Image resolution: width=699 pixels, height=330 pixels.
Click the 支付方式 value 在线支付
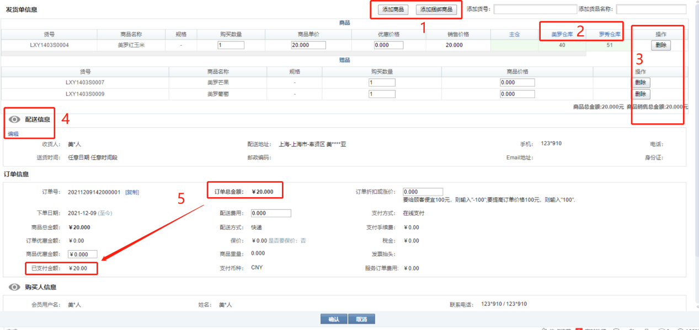point(413,213)
